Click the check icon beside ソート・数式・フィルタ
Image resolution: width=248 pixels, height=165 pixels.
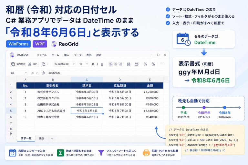point(168,16)
